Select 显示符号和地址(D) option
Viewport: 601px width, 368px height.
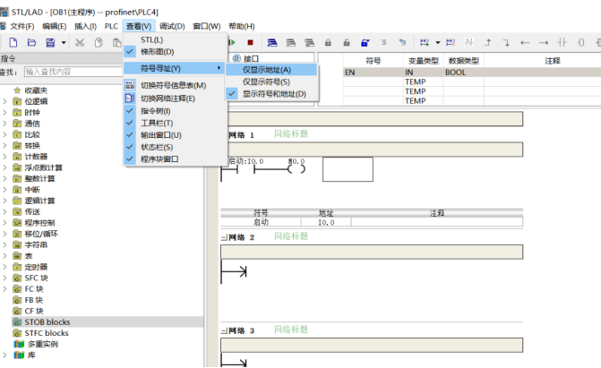click(271, 93)
